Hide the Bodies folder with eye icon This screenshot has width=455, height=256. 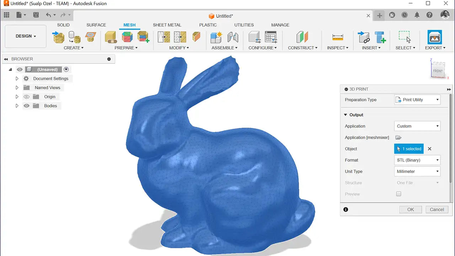(x=26, y=106)
